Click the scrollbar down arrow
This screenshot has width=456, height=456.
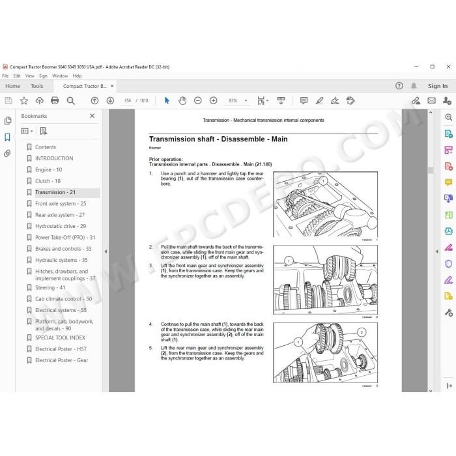431,390
